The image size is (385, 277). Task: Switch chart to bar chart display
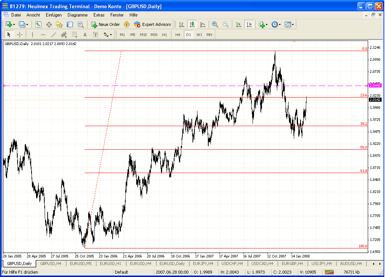coord(182,24)
